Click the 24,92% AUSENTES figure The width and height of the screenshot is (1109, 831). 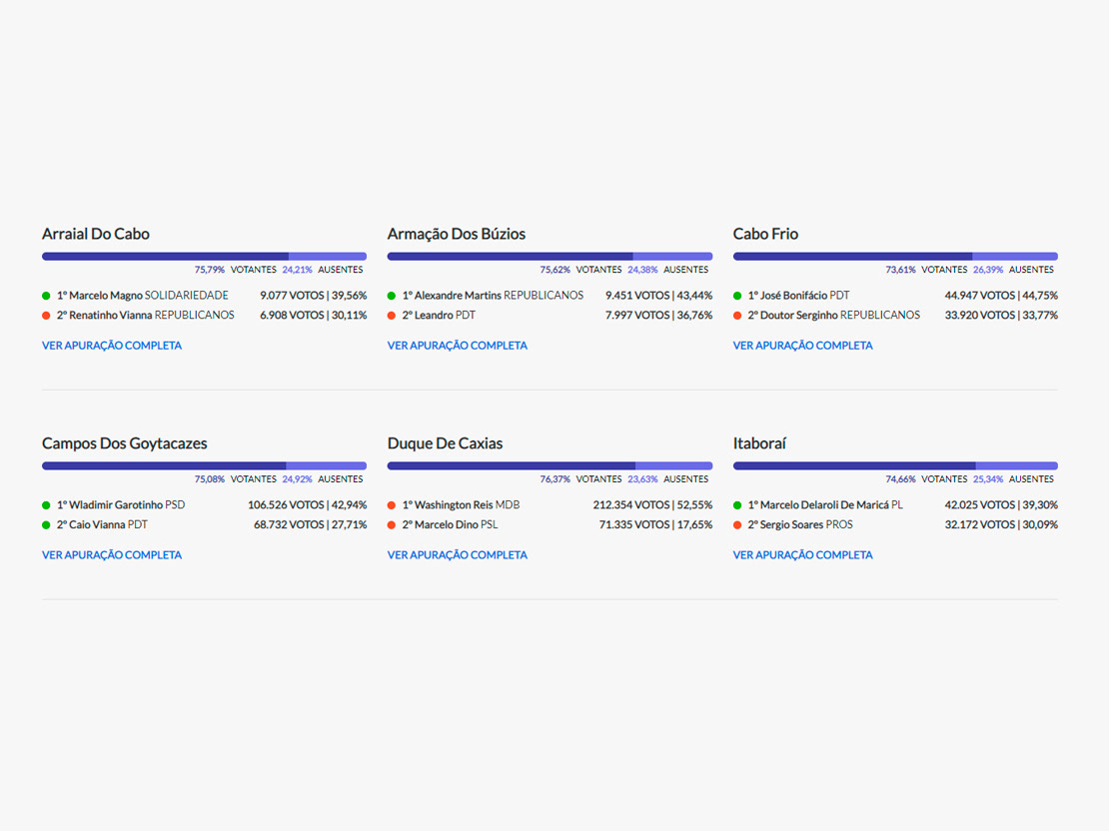pos(323,479)
